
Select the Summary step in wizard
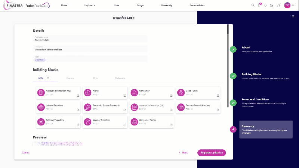pos(266,130)
